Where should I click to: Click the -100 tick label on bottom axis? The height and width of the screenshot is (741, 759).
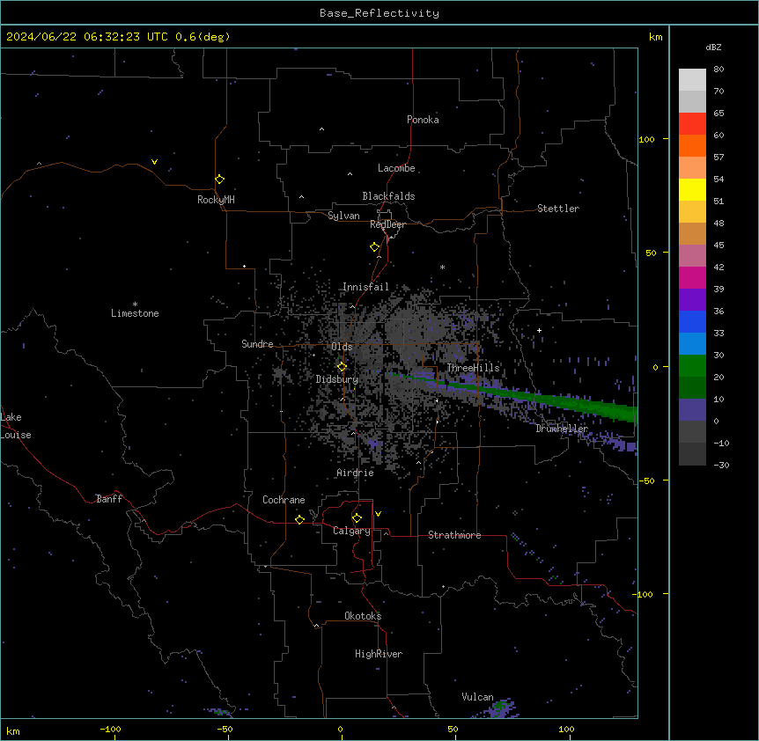[x=110, y=729]
